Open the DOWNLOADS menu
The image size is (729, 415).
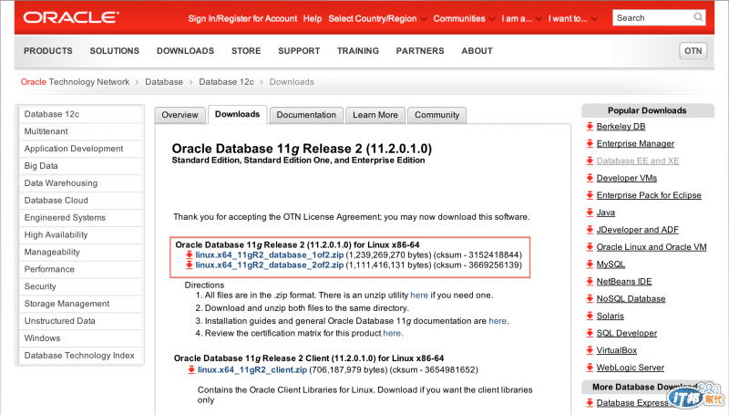pyautogui.click(x=185, y=51)
